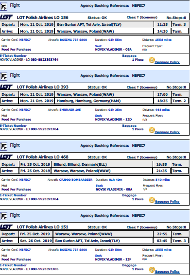The width and height of the screenshot is (191, 277).
Task: Click aircraft 'EMBRAER 195'
Action: [x=70, y=110]
